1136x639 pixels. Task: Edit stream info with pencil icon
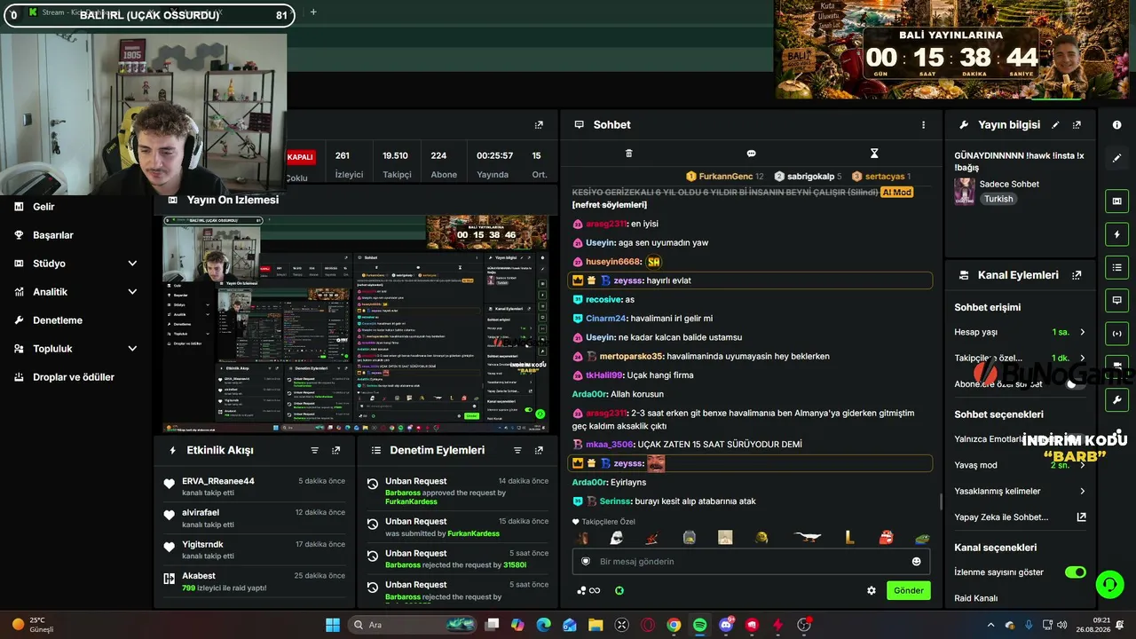(1055, 125)
